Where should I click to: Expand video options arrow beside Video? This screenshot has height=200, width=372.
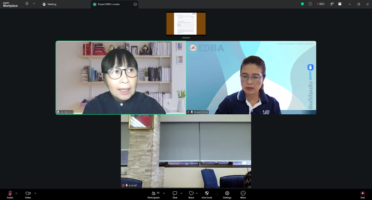pyautogui.click(x=35, y=193)
